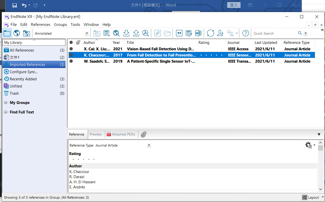Viewport: 325px width, 202px height.
Task: Open the Window menu
Action: 91,24
